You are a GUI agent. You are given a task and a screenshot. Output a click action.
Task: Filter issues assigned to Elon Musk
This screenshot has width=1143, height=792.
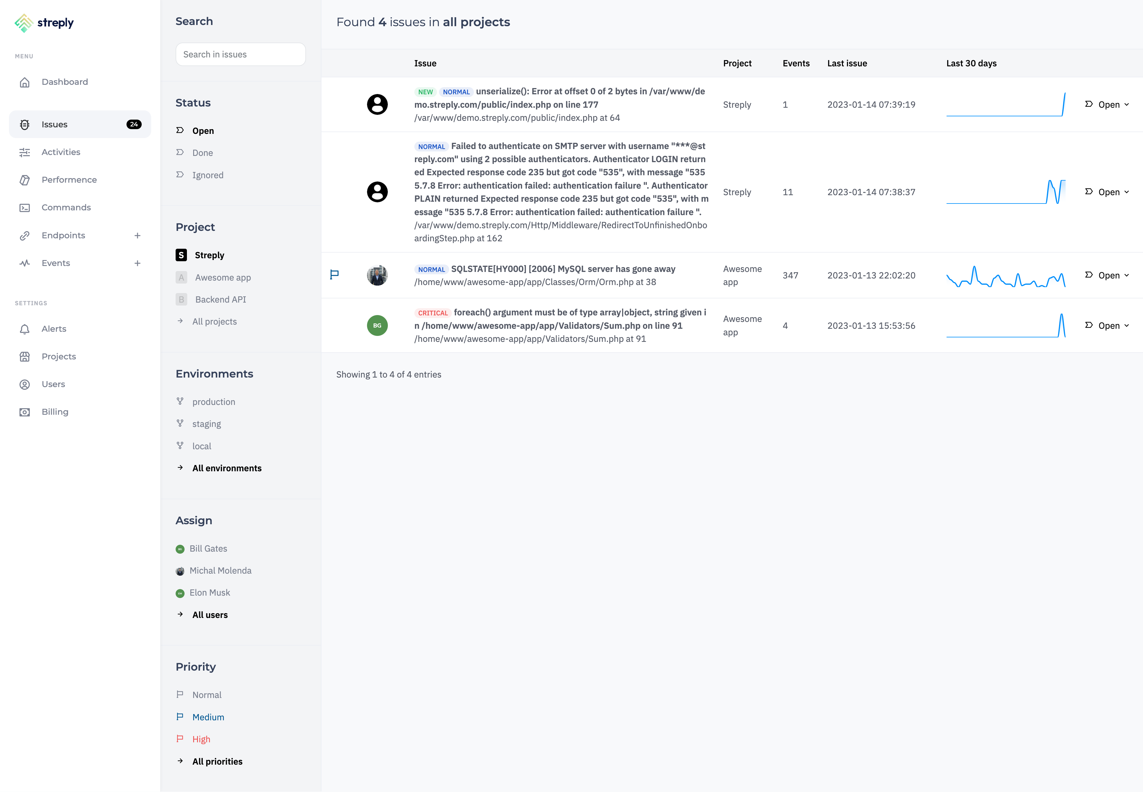click(x=210, y=592)
